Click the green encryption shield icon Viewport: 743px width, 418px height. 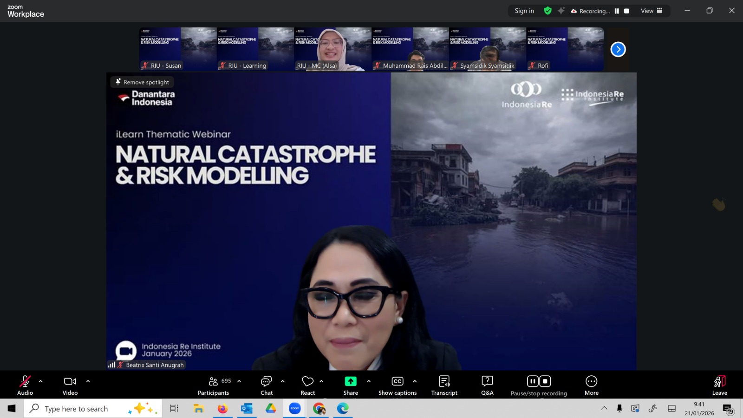coord(547,11)
